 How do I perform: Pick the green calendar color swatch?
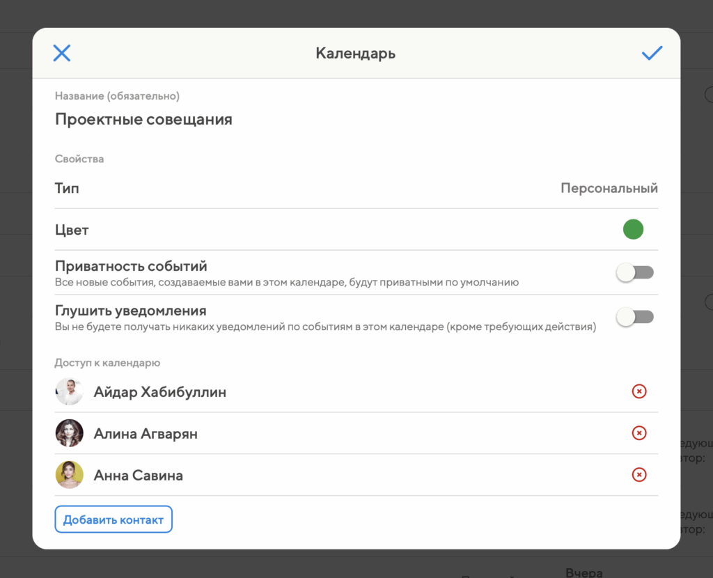tap(633, 229)
